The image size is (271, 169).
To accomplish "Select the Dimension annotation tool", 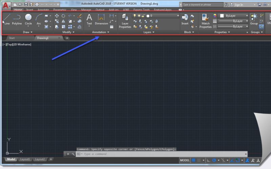I will (x=101, y=19).
